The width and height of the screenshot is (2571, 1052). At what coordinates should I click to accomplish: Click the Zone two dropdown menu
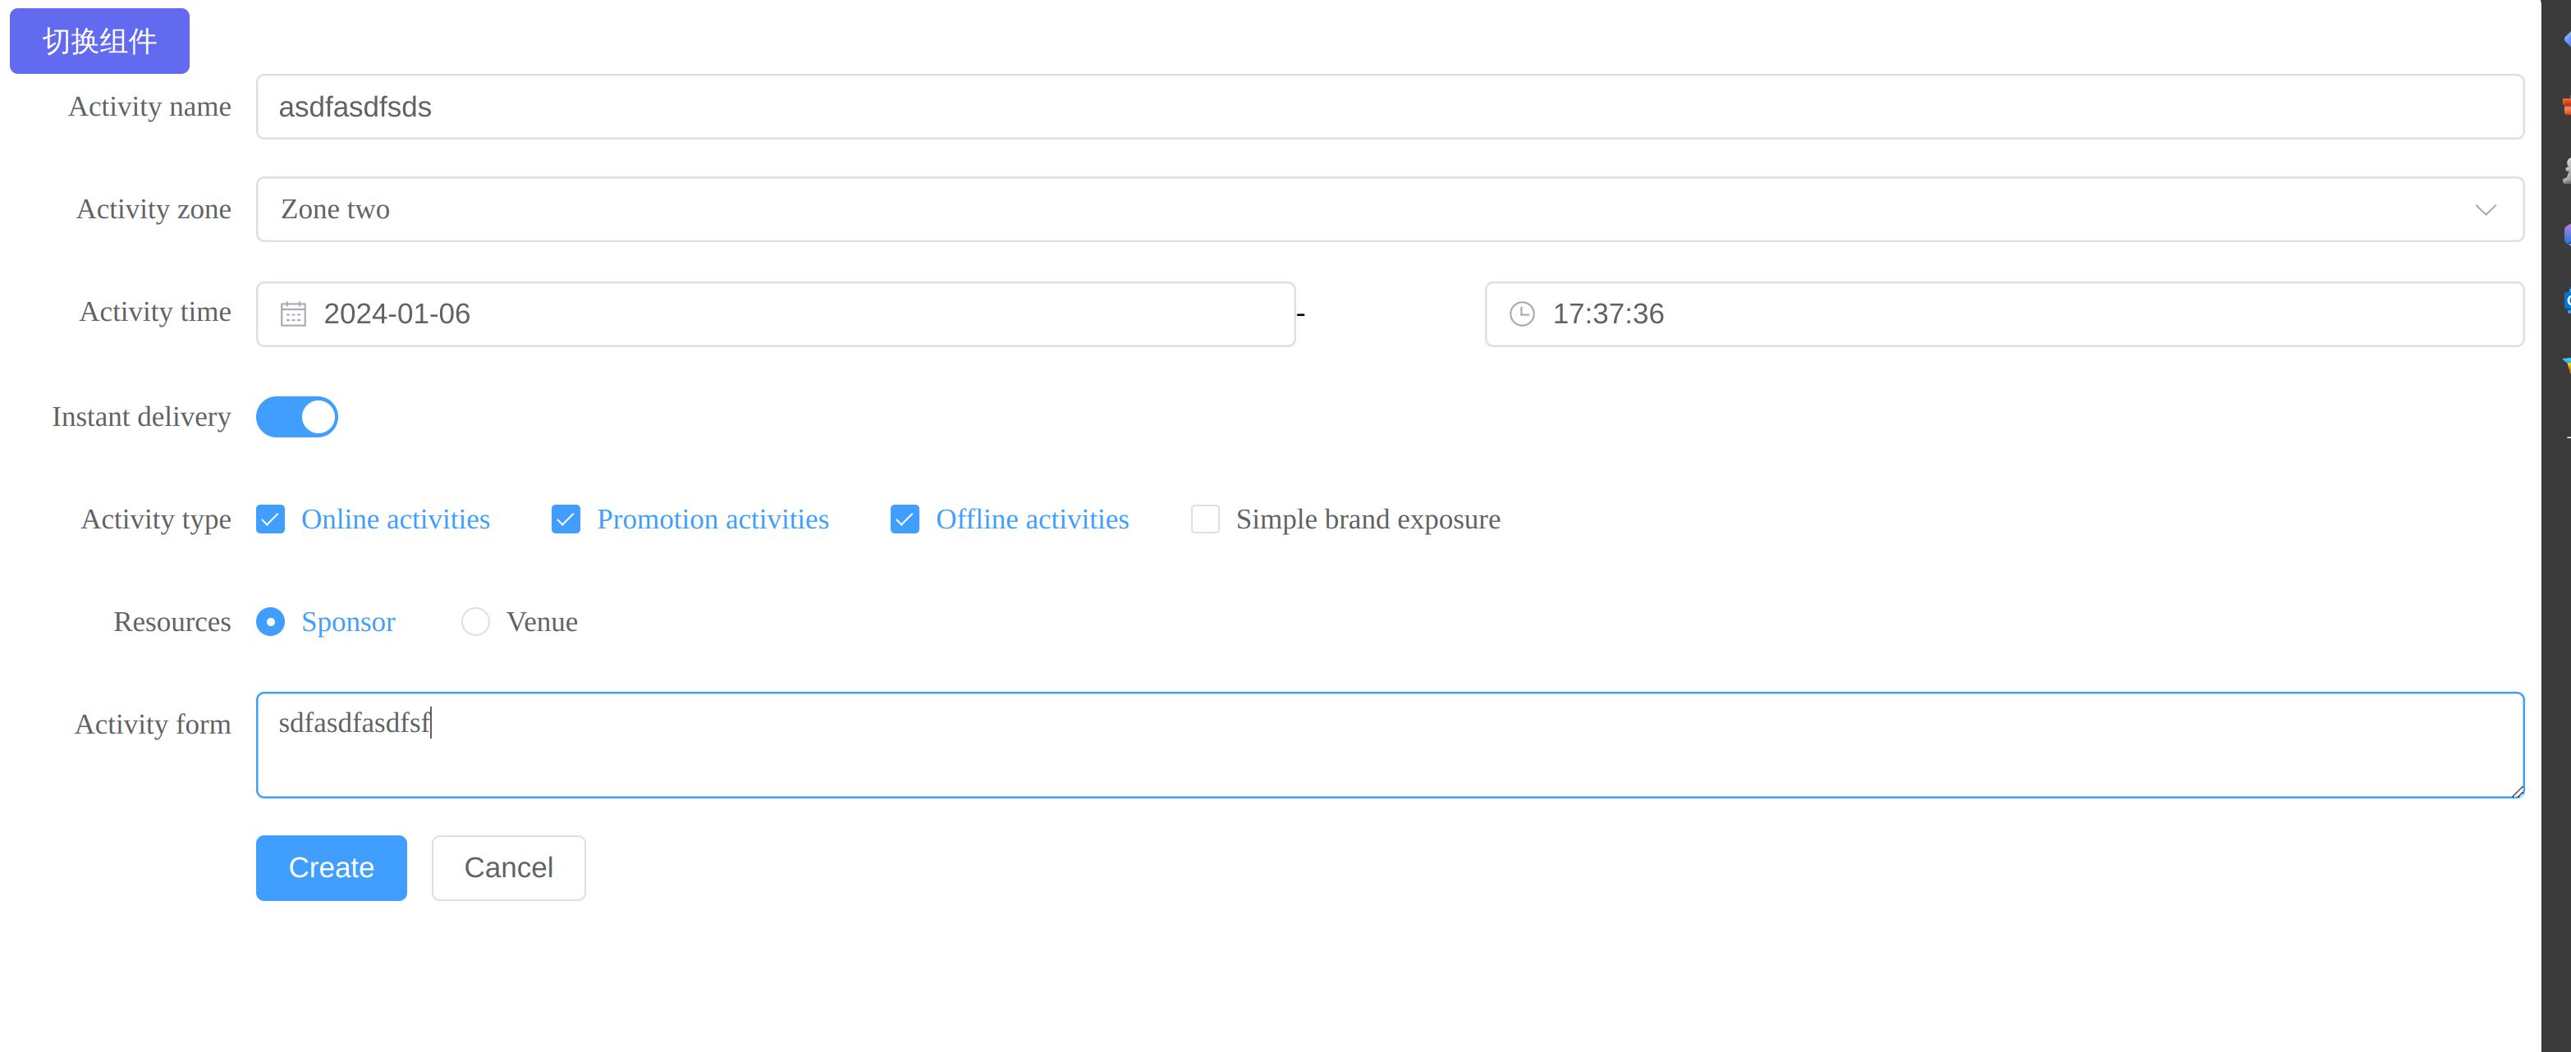pos(1389,208)
